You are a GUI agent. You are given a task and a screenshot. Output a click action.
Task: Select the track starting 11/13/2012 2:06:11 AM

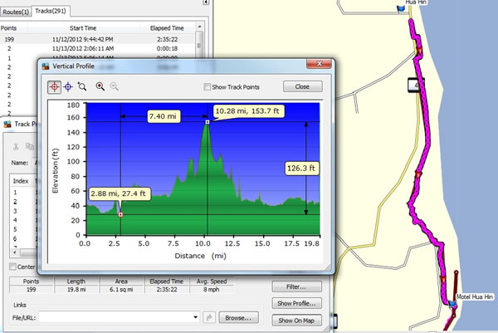click(x=97, y=49)
